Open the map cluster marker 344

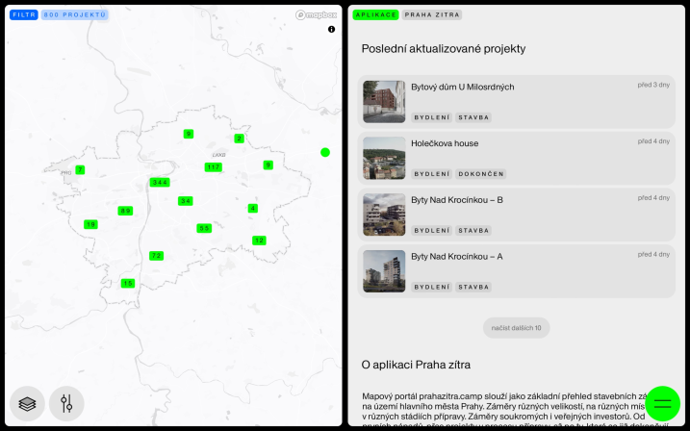(160, 182)
